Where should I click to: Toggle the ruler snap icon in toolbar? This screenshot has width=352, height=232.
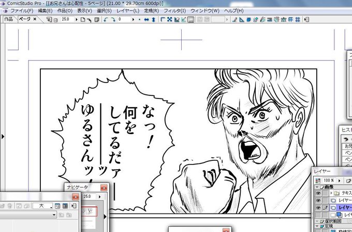(x=177, y=20)
